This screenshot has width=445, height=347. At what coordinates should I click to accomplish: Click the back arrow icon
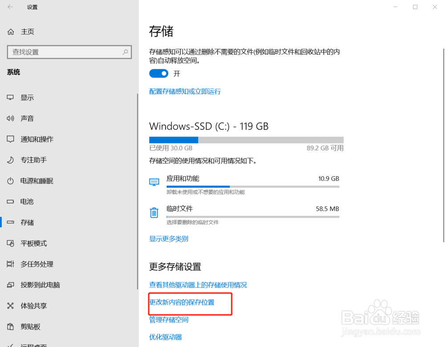click(x=11, y=7)
